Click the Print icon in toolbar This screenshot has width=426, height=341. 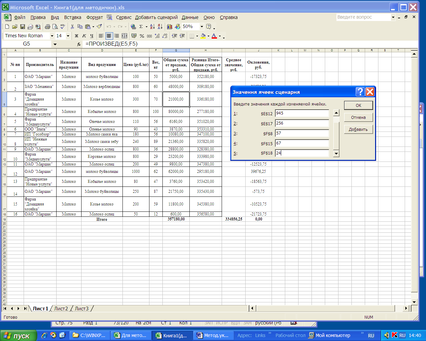(x=47, y=27)
